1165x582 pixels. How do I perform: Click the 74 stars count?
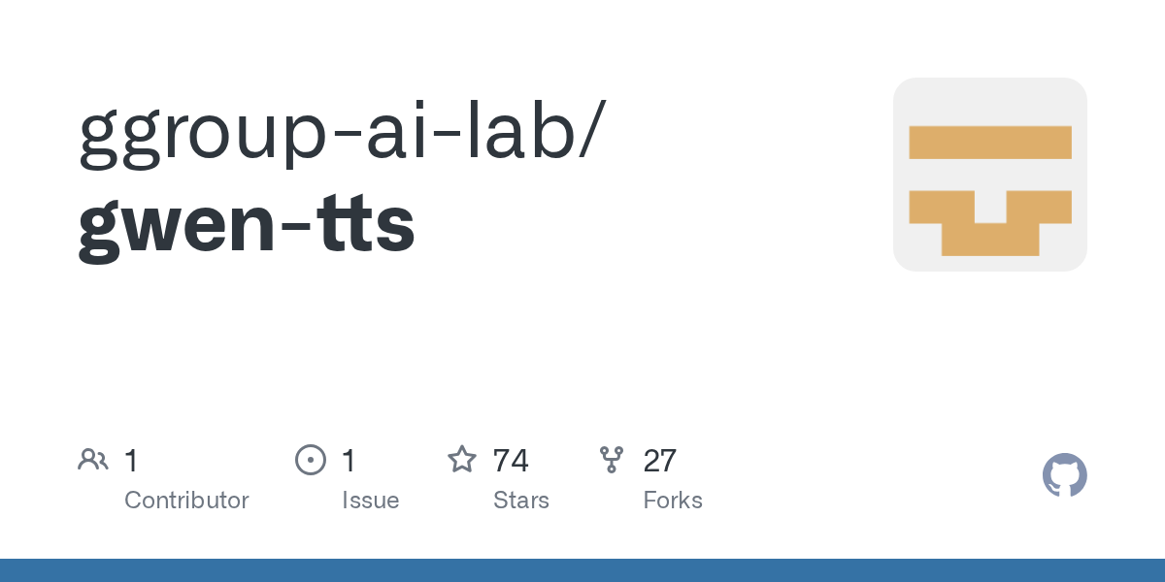point(511,460)
